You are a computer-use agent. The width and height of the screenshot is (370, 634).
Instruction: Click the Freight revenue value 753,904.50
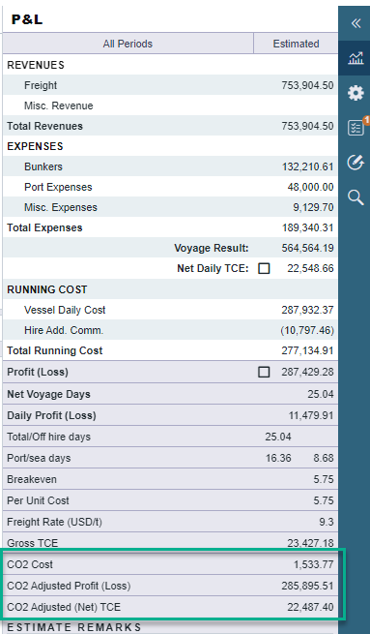tap(307, 85)
